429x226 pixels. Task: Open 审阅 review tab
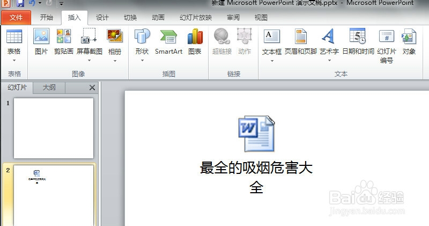point(233,18)
